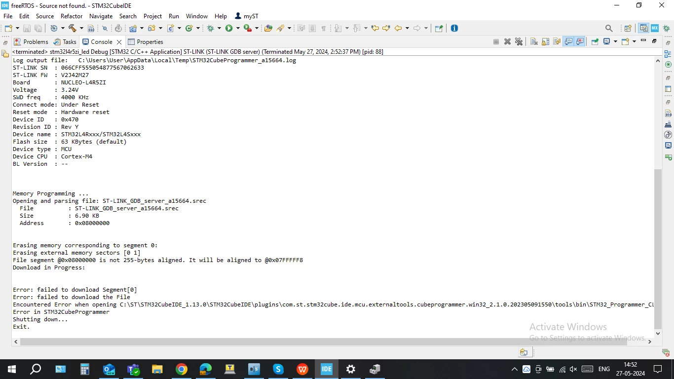674x379 pixels.
Task: Click the Search magnifier icon in toolbar
Action: click(609, 28)
